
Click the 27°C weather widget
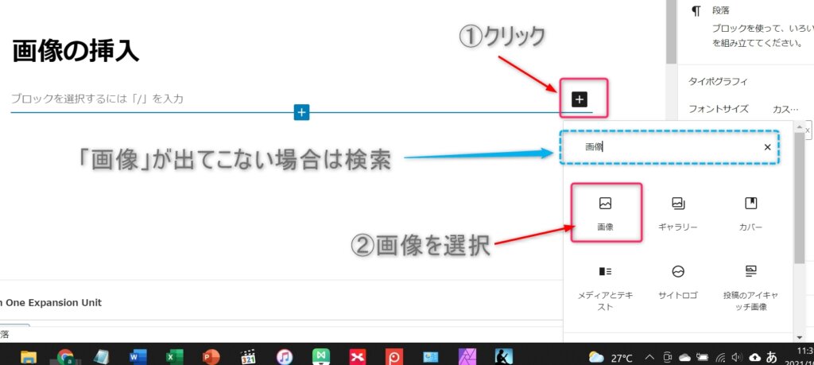(x=611, y=358)
